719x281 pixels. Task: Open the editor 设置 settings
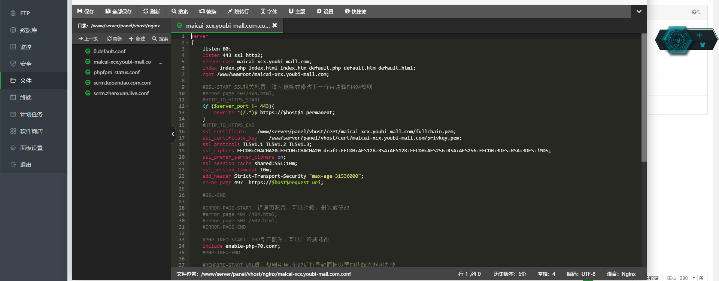[325, 12]
